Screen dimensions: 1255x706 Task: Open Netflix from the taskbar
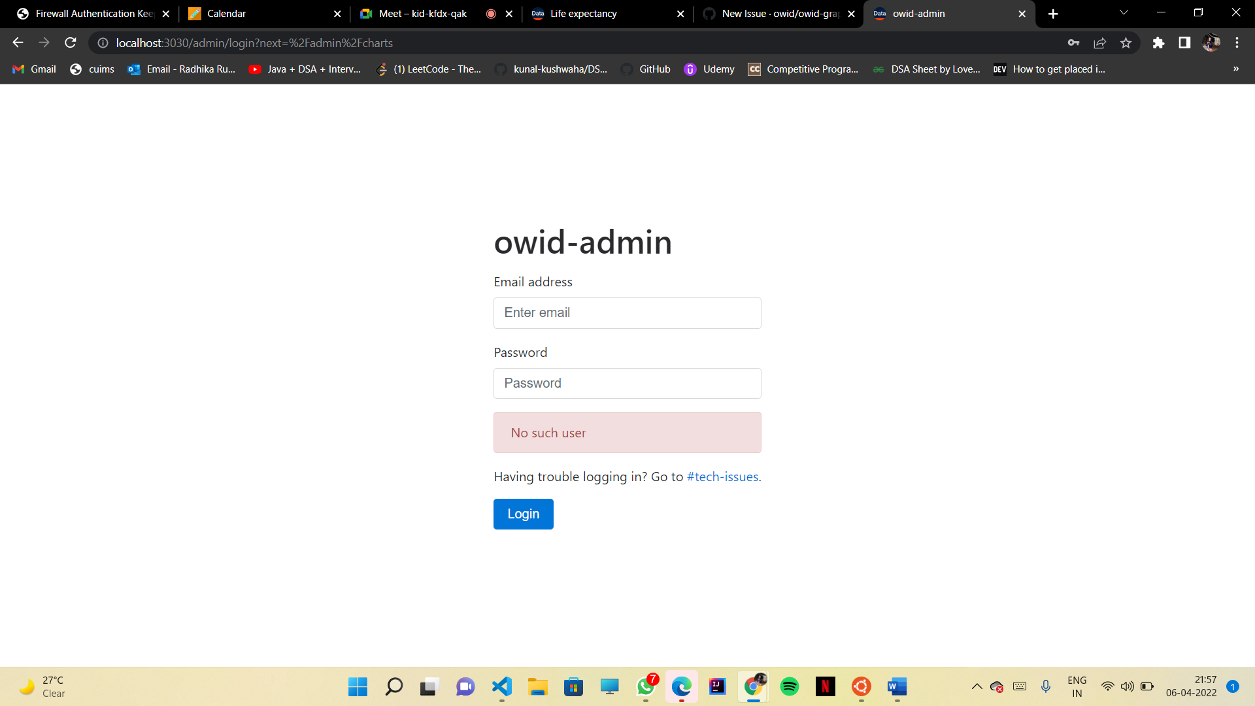[x=826, y=686]
